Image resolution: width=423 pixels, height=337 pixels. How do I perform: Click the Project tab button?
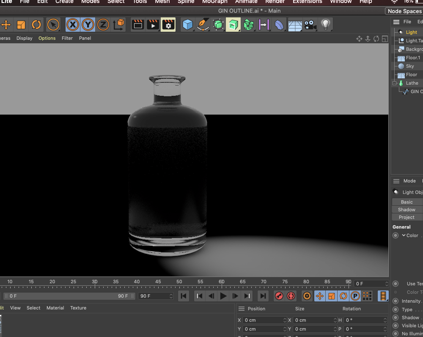(407, 217)
